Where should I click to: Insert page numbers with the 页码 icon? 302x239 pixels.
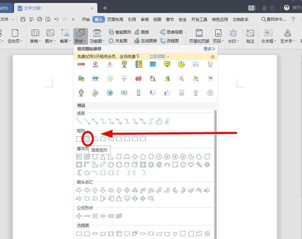(x=218, y=35)
